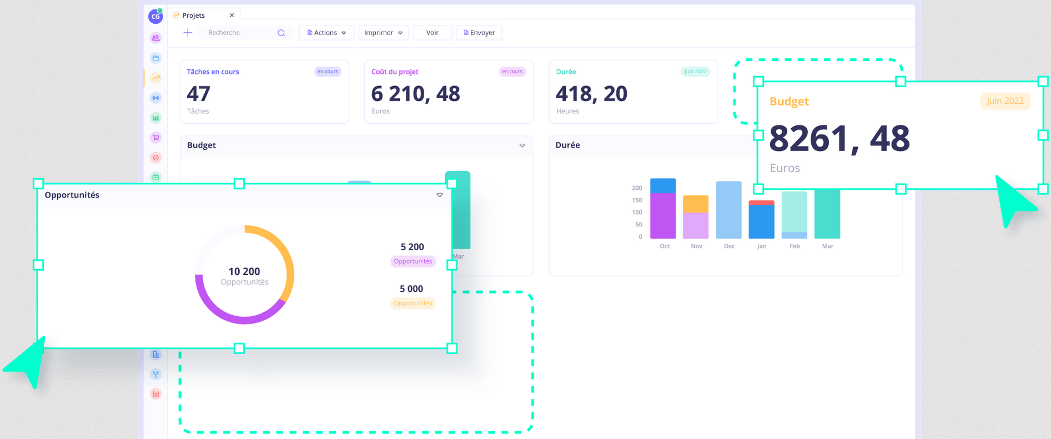Open the blue building icon in sidebar
Screen dimensions: 1051x439
pos(155,355)
